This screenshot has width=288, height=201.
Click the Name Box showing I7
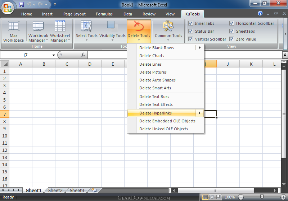[x=26, y=55]
